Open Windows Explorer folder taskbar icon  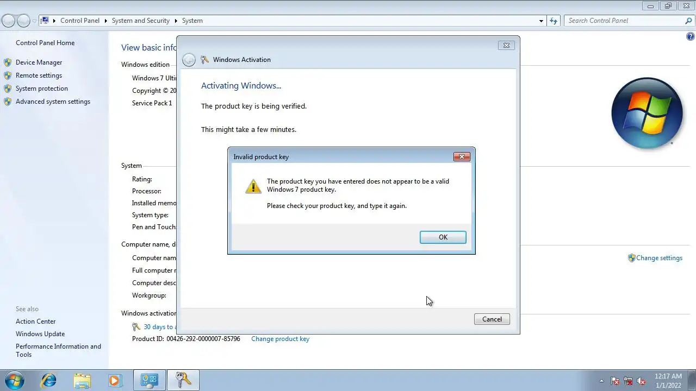pyautogui.click(x=82, y=380)
